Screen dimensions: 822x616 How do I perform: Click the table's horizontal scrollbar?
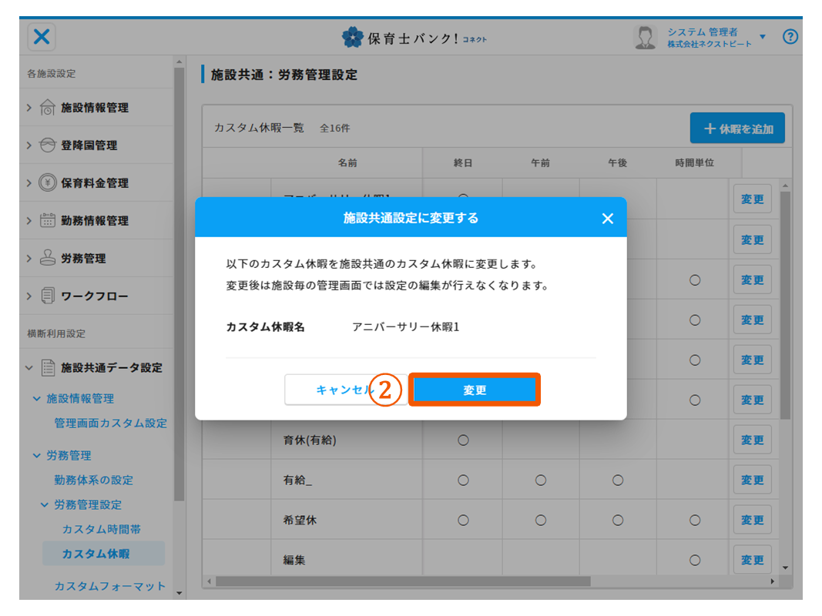pyautogui.click(x=401, y=581)
